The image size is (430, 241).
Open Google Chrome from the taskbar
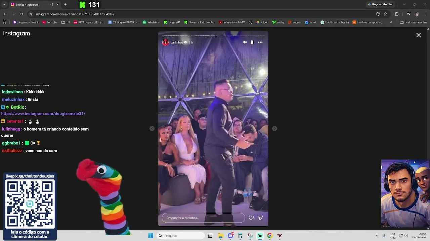point(269,236)
